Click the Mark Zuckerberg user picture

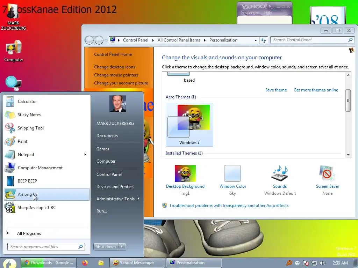(x=117, y=104)
